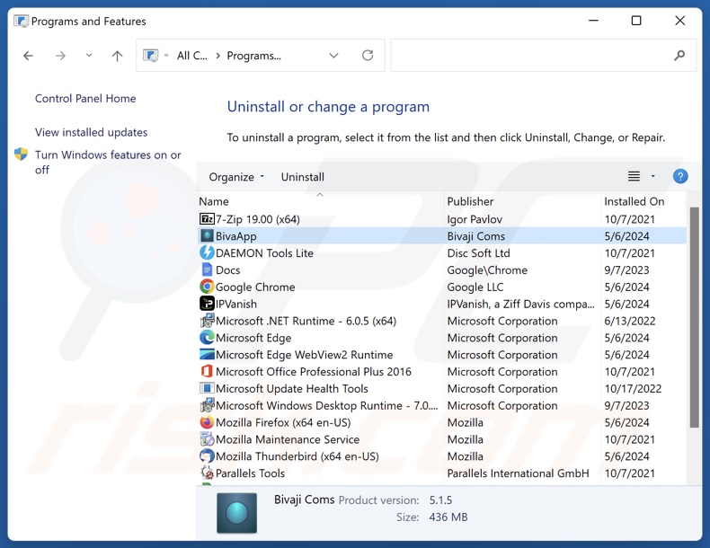710x548 pixels.
Task: Select the Microsoft Edge entry
Action: (253, 338)
